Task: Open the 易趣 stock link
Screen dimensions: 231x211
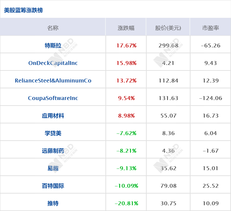Action: pyautogui.click(x=53, y=168)
